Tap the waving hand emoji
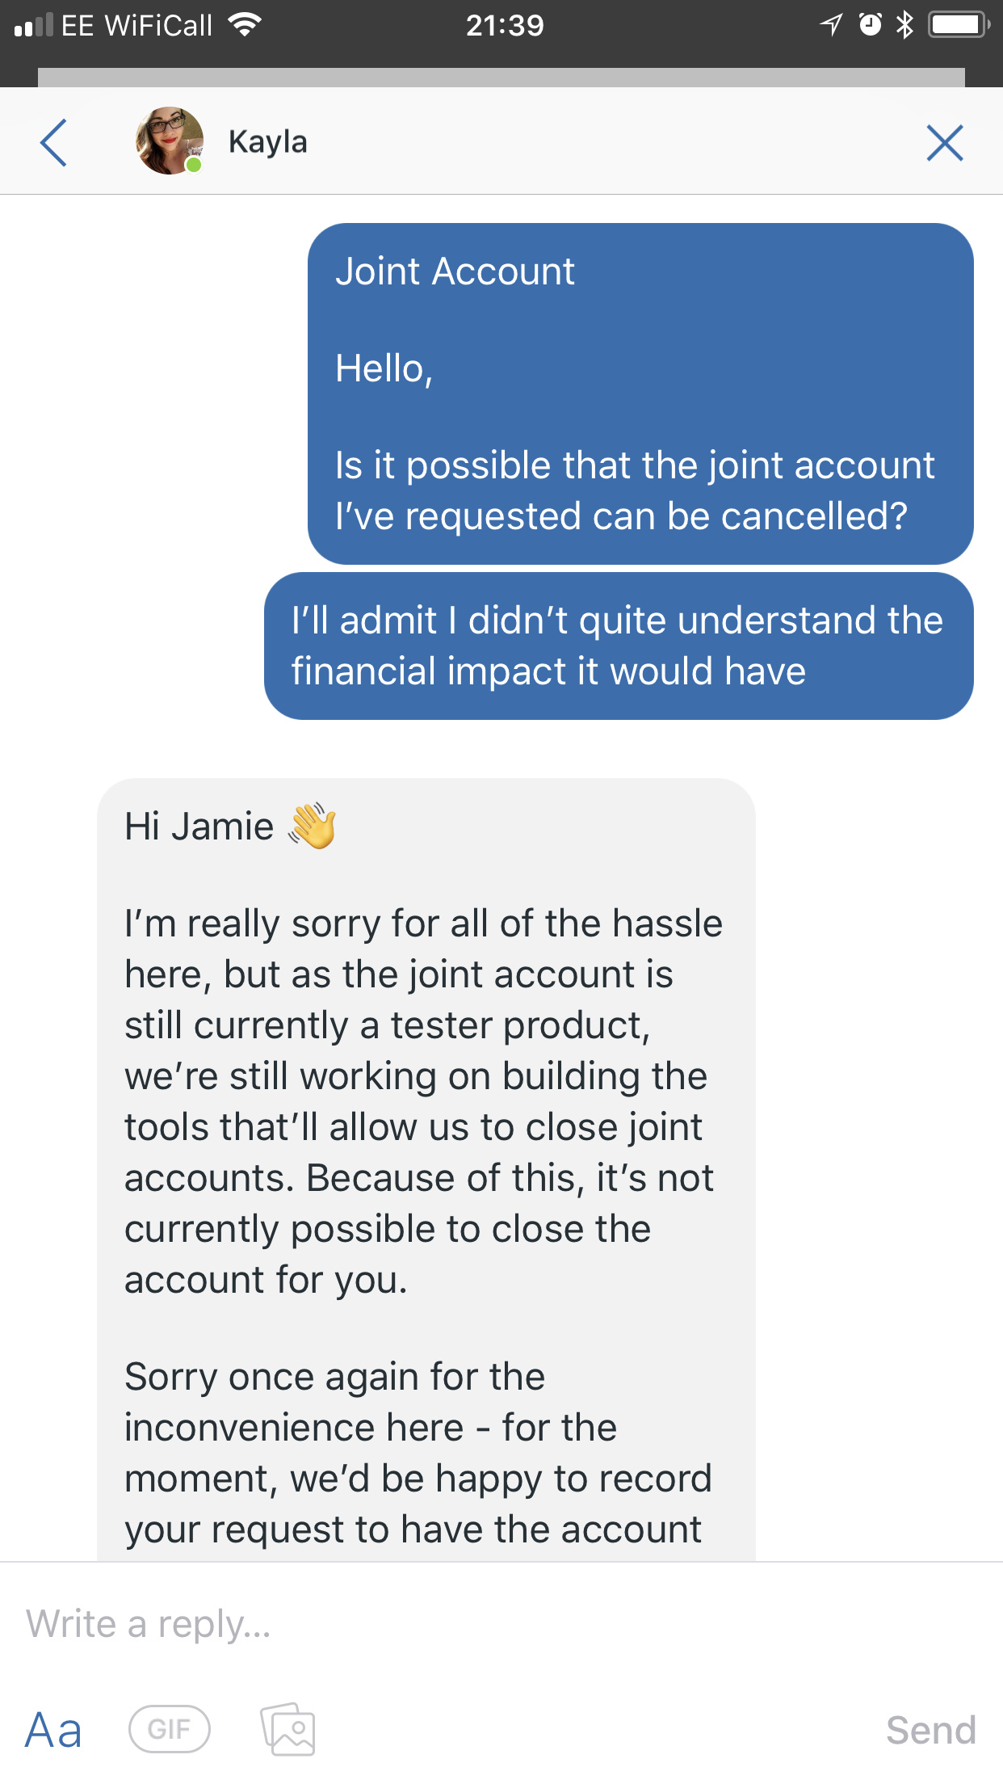 313,826
